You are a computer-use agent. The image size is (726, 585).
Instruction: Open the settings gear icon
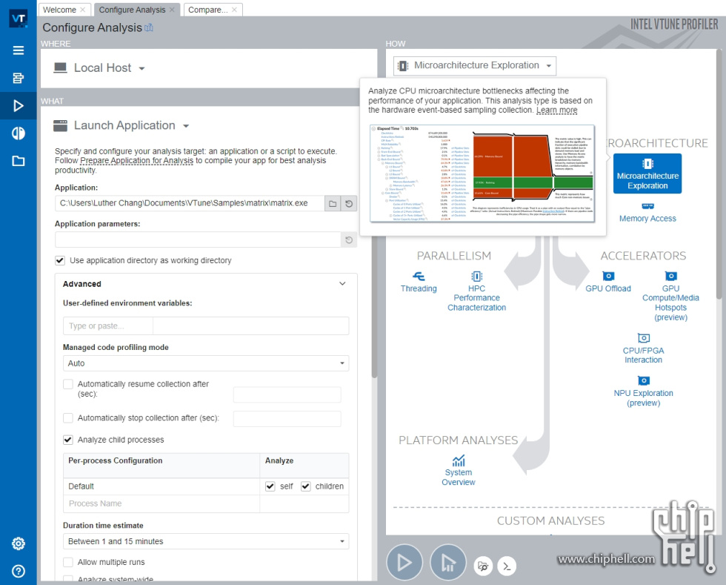pyautogui.click(x=18, y=543)
